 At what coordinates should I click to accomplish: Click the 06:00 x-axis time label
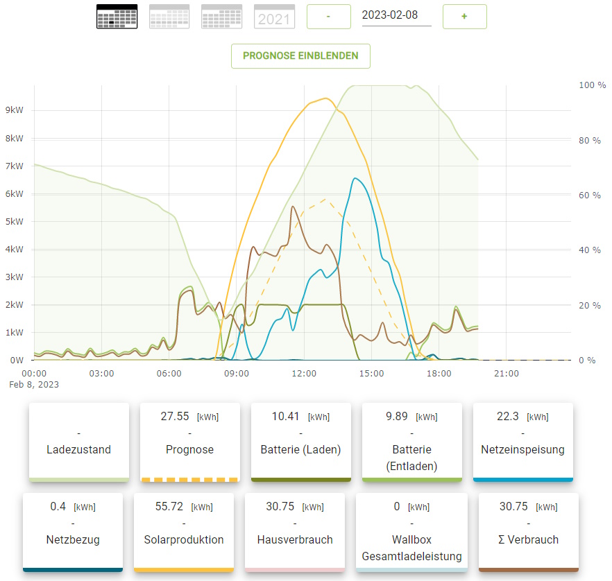pos(169,374)
